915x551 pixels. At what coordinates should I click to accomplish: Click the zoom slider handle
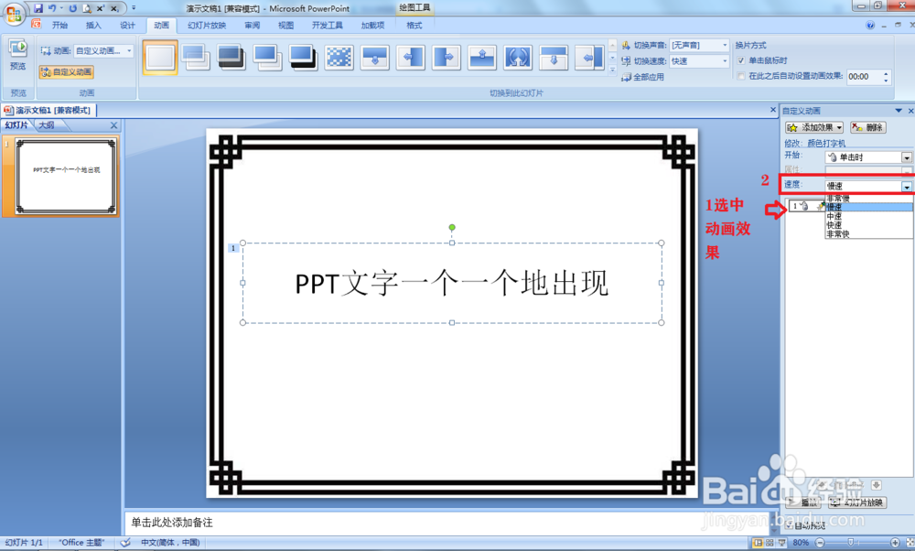click(851, 542)
